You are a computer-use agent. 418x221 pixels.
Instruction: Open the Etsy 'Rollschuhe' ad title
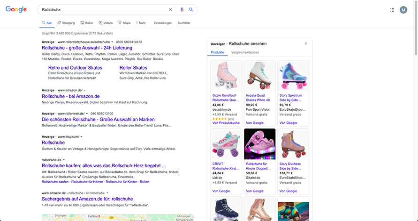[x=53, y=143]
